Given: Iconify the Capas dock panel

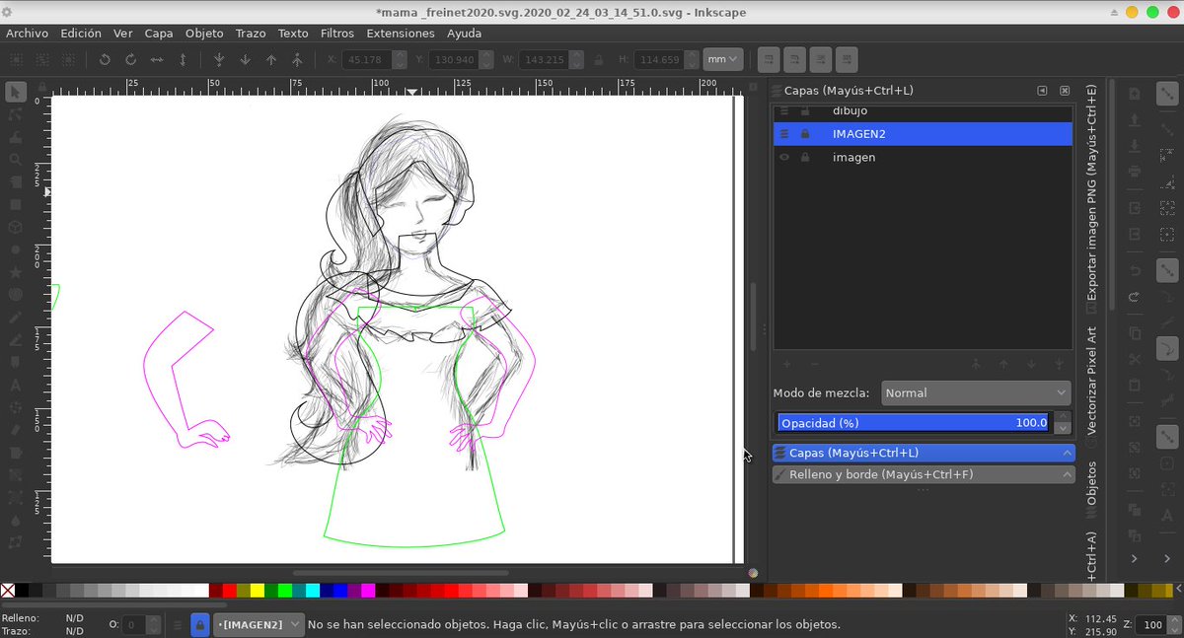Looking at the screenshot, I should point(1042,91).
